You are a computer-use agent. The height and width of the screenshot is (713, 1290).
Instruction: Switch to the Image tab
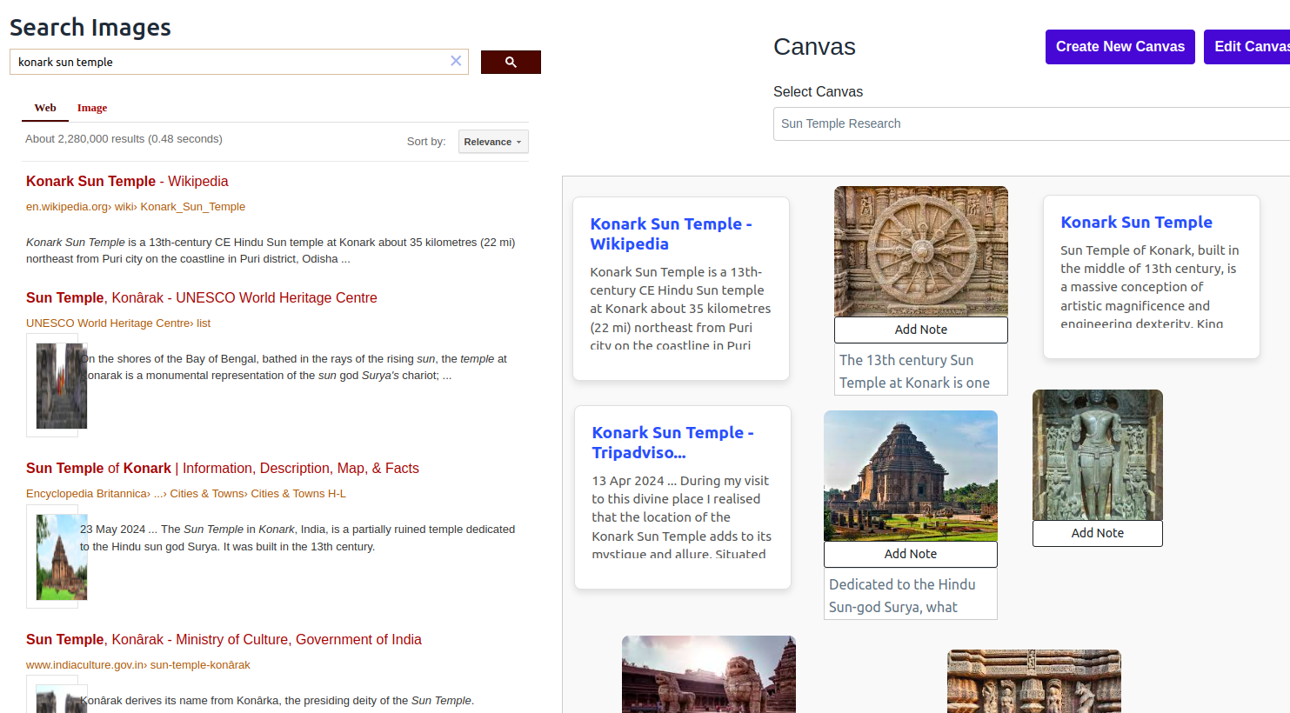(92, 107)
